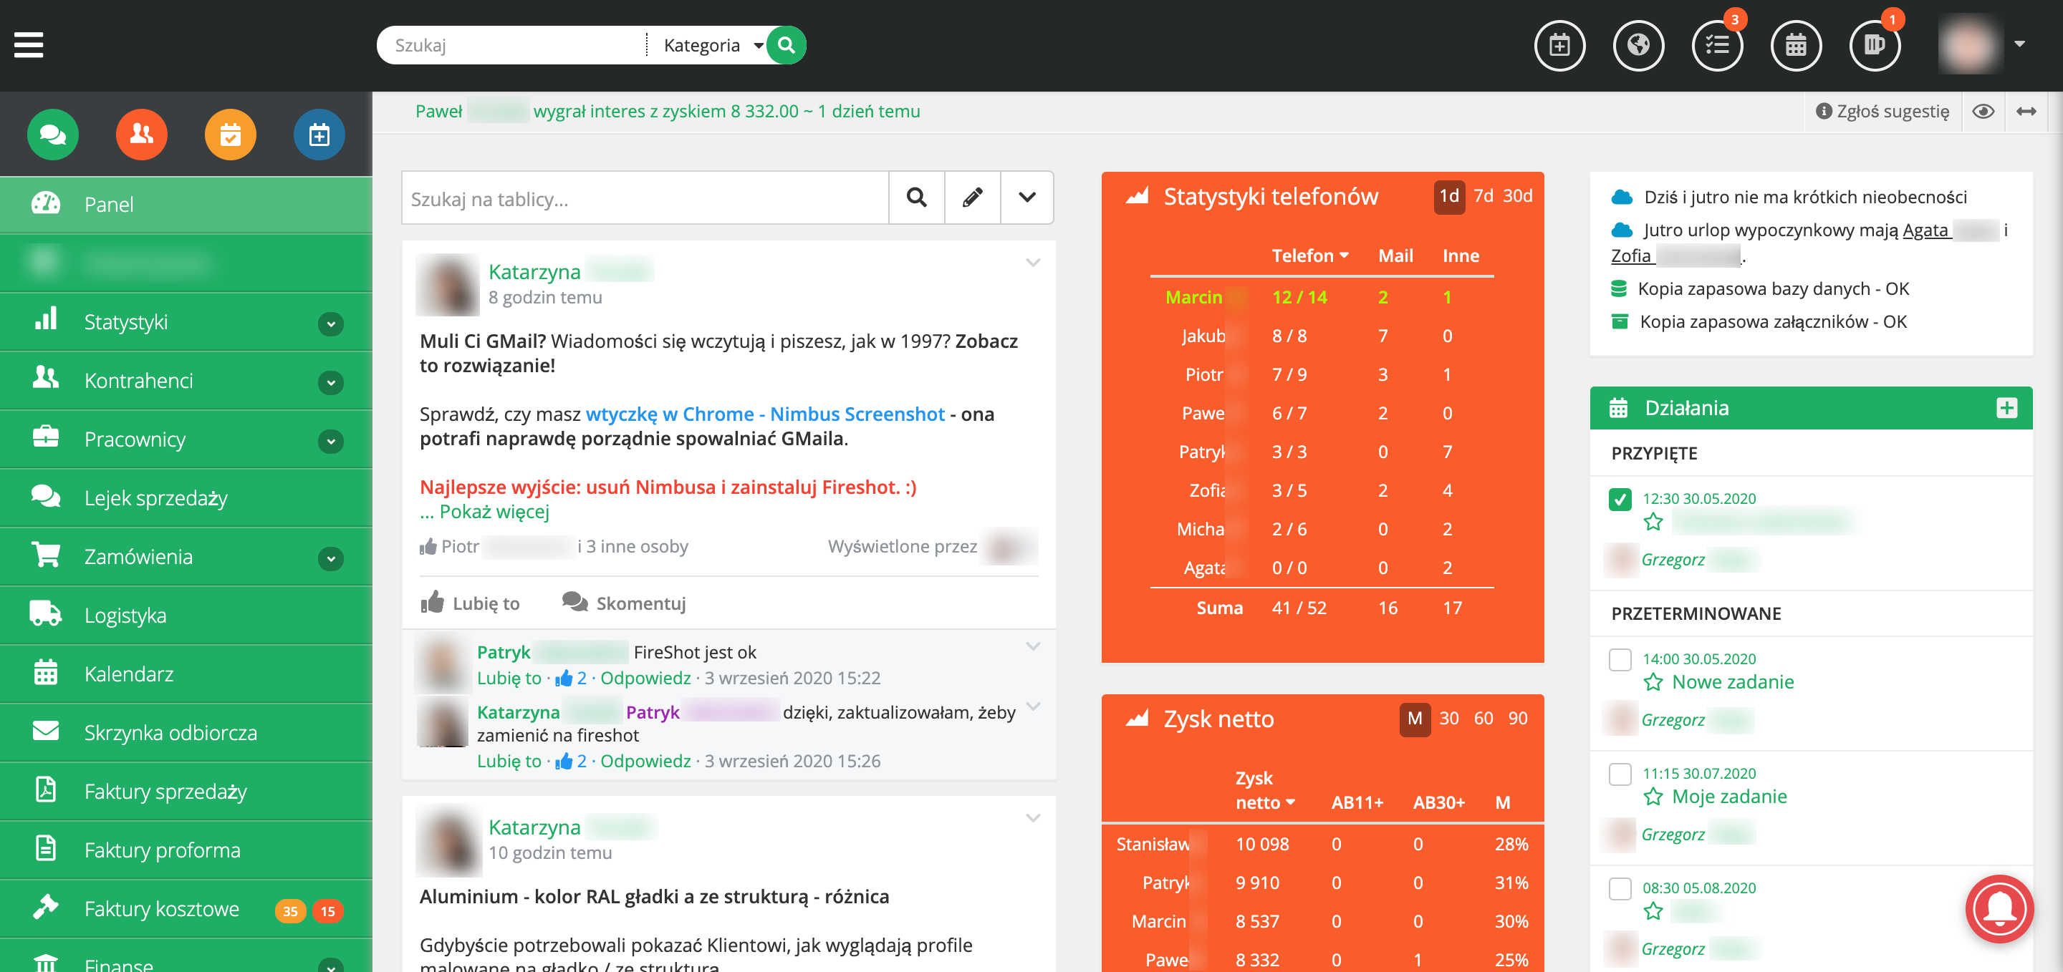Add a new action via plus in Działania panel

(x=2006, y=407)
